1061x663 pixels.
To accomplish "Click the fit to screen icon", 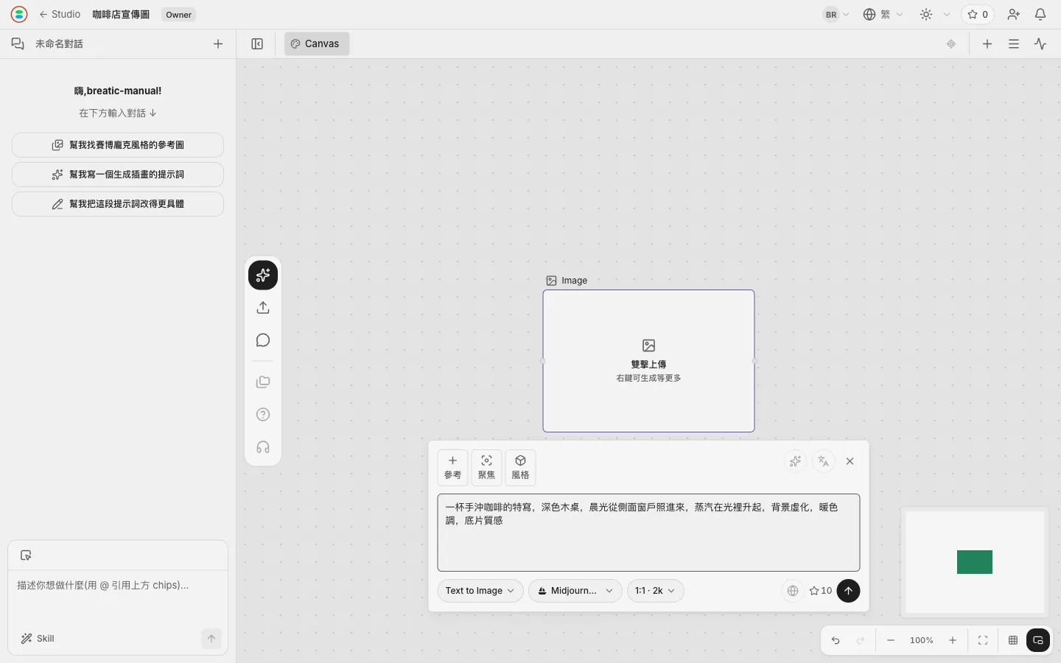I will pos(983,640).
